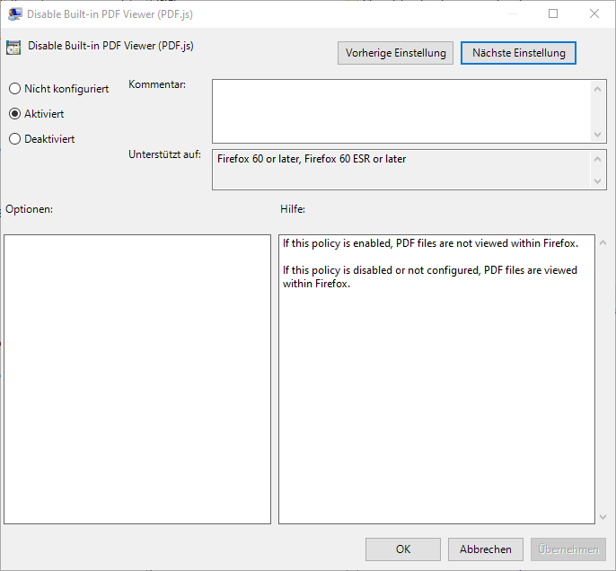Click the Hilfe label

(293, 209)
